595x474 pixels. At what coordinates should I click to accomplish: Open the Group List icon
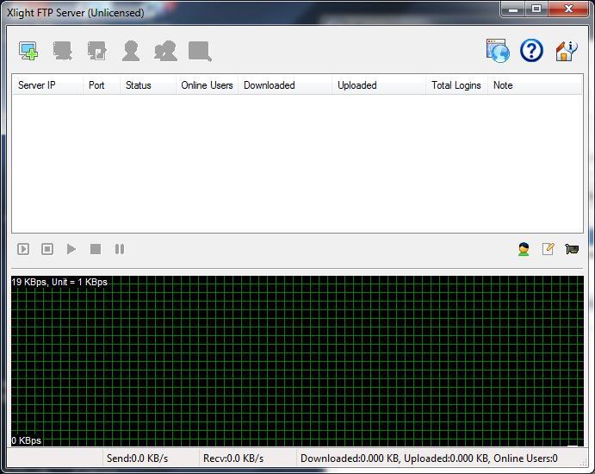pos(165,51)
